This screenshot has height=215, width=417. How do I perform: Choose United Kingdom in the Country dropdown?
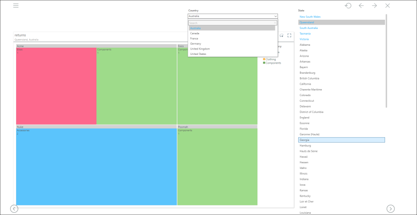[200, 49]
